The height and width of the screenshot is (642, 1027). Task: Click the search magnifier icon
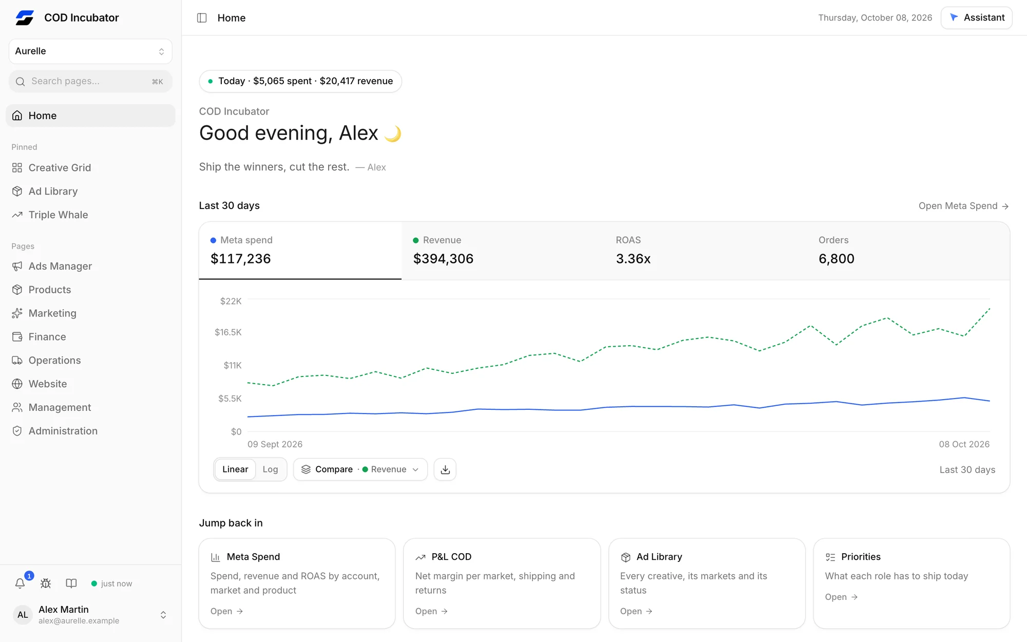click(20, 82)
